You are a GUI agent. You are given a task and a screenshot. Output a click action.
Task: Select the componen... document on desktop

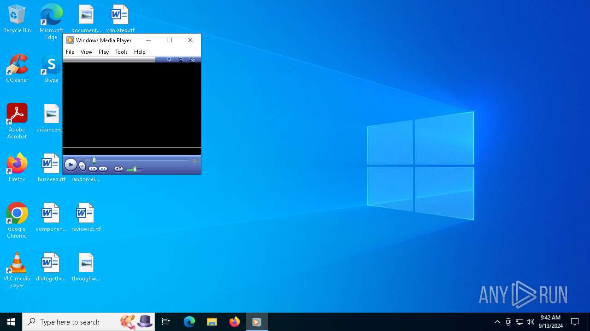tap(51, 217)
